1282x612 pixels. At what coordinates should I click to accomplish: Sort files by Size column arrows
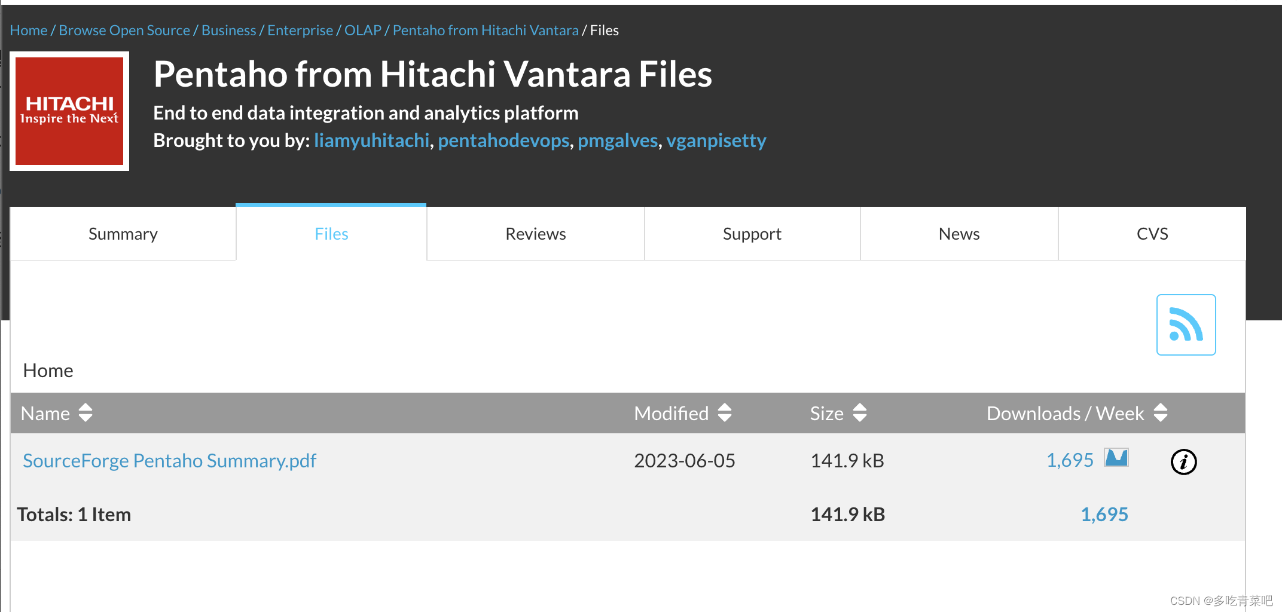point(860,412)
